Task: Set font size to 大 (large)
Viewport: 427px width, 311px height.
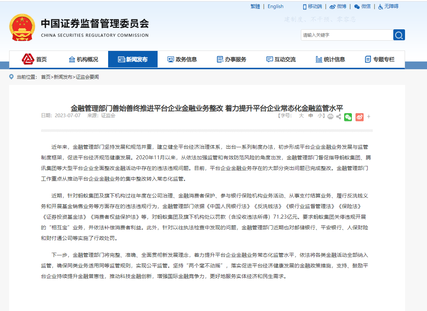Action: [301, 115]
